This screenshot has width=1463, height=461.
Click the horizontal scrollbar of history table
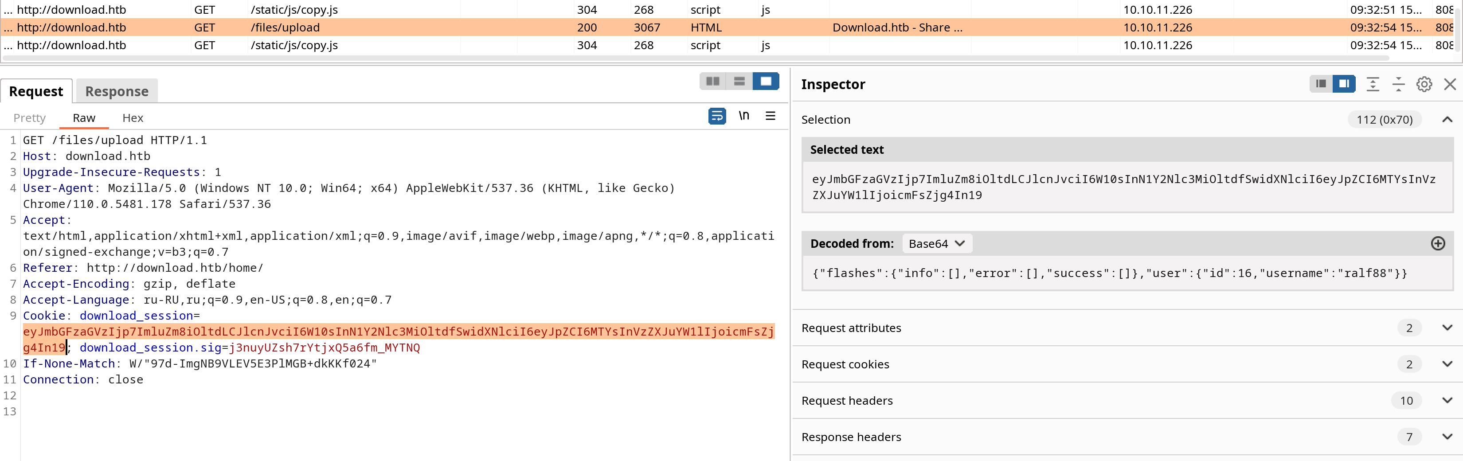(x=695, y=59)
